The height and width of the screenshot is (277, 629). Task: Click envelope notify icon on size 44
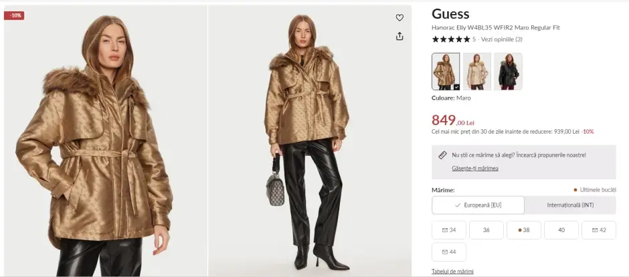(x=444, y=252)
